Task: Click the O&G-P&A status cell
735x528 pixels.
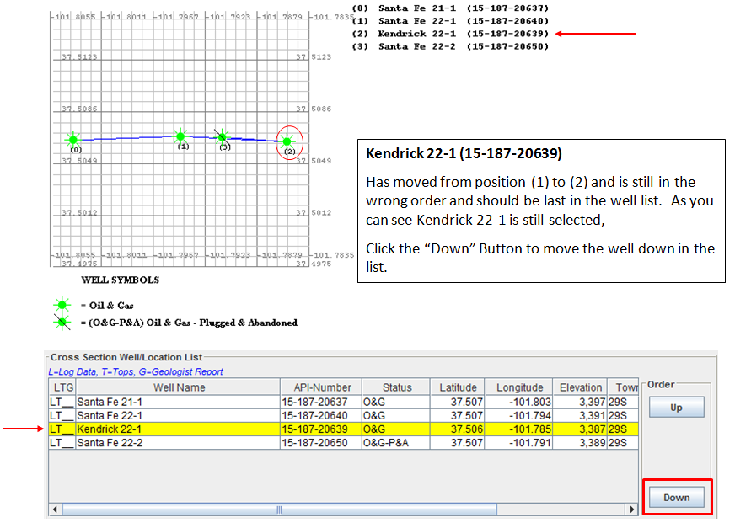Action: pyautogui.click(x=396, y=443)
